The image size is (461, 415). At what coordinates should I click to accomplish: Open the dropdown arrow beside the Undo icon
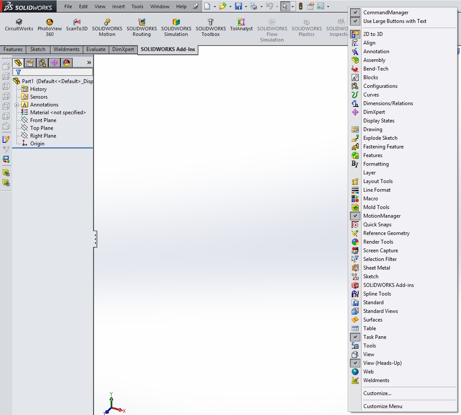pyautogui.click(x=277, y=6)
